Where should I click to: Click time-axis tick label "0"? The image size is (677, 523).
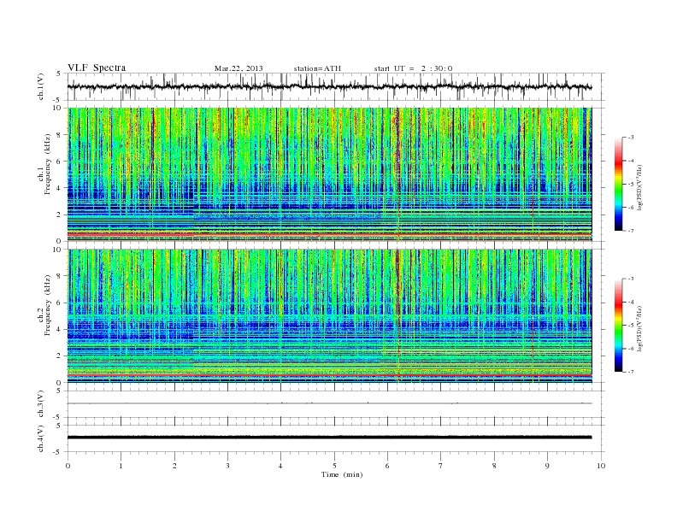[x=68, y=466]
